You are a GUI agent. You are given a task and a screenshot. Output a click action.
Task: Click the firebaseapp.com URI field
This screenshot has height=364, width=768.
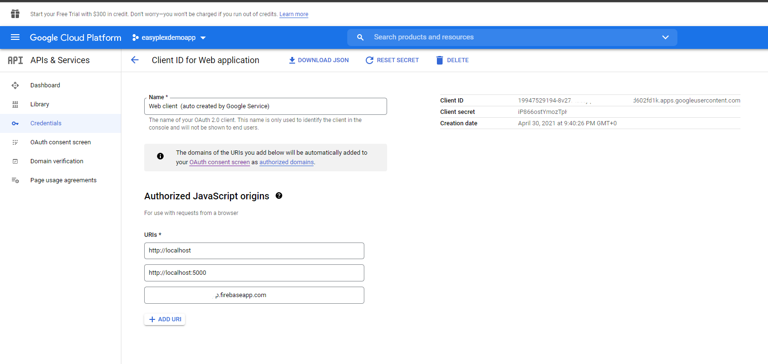(x=254, y=295)
